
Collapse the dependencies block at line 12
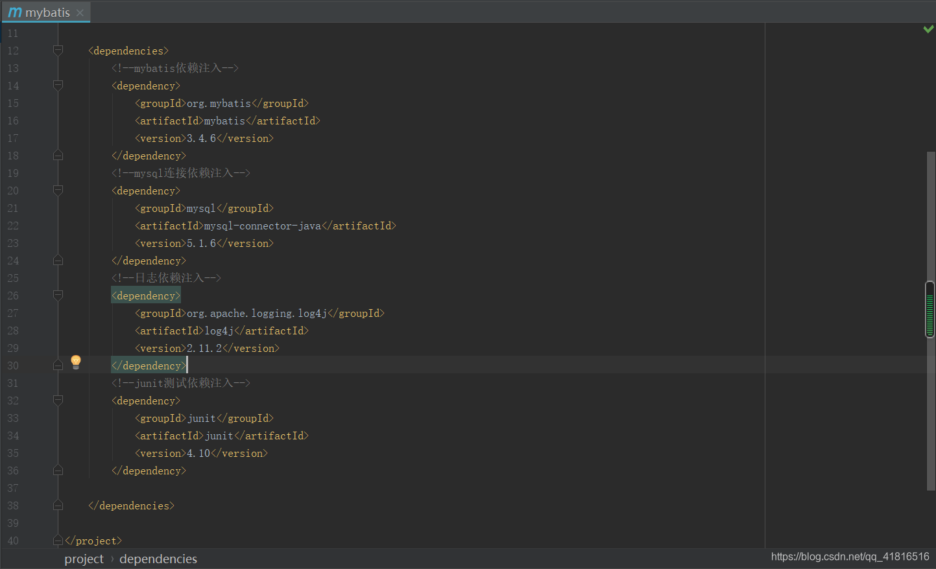(58, 51)
